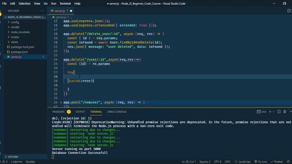The height and width of the screenshot is (164, 292).
Task: Switch to the PROBLEMS panel tab
Action: 58,112
